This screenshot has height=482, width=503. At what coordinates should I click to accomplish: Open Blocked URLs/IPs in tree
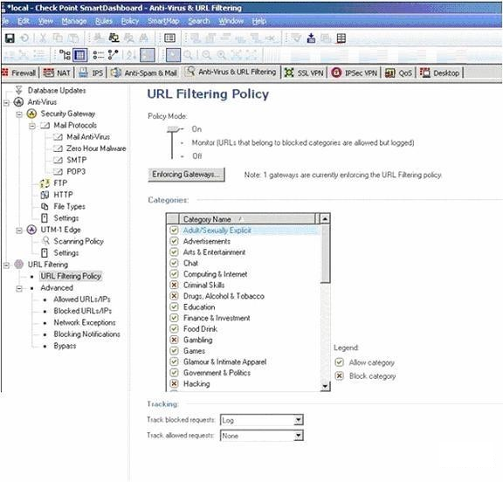click(83, 311)
